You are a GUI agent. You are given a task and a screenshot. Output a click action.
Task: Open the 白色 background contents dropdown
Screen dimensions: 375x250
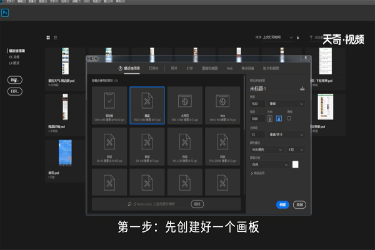tap(269, 164)
